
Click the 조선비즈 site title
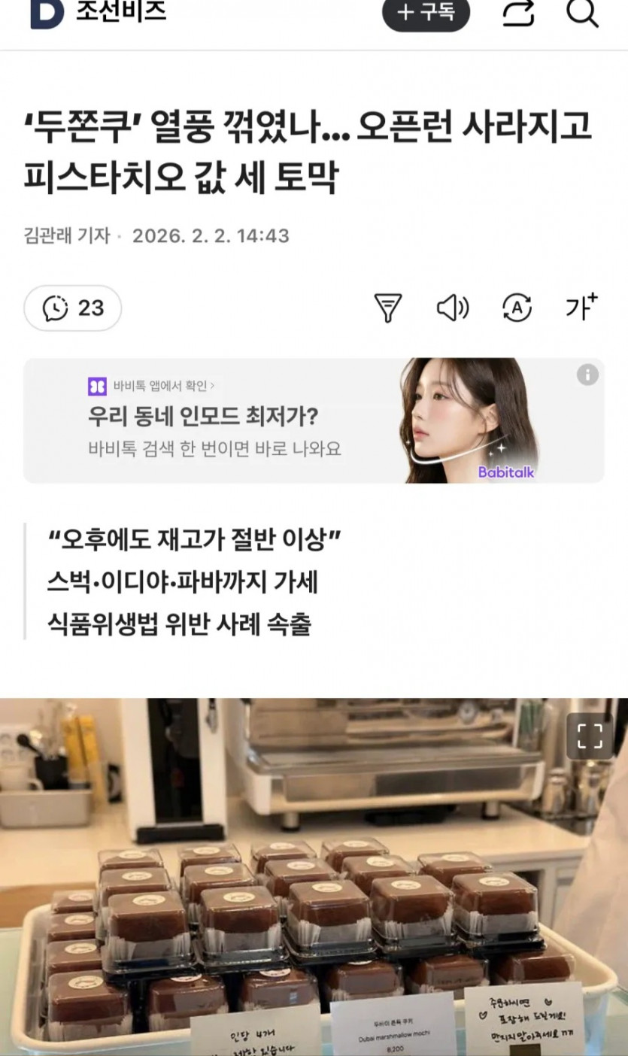pos(121,11)
